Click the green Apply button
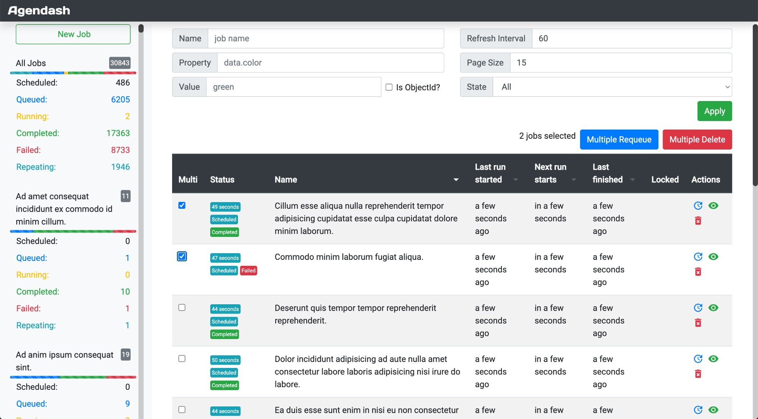 (714, 111)
